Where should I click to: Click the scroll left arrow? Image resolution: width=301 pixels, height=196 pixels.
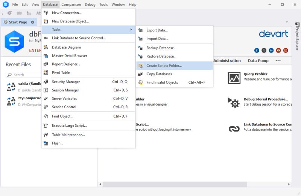click(x=100, y=184)
